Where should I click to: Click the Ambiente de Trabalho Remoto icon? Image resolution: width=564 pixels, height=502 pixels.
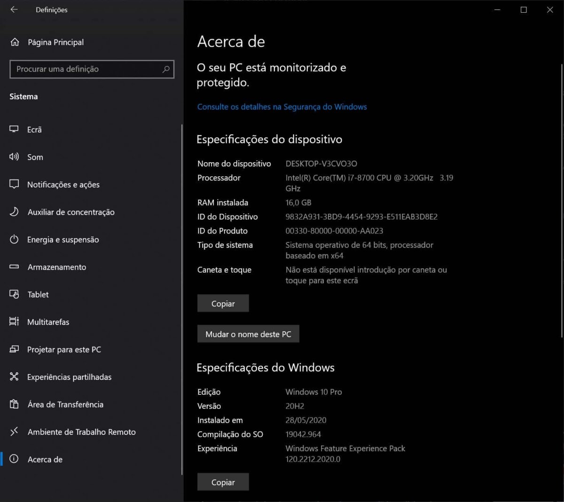pos(14,431)
